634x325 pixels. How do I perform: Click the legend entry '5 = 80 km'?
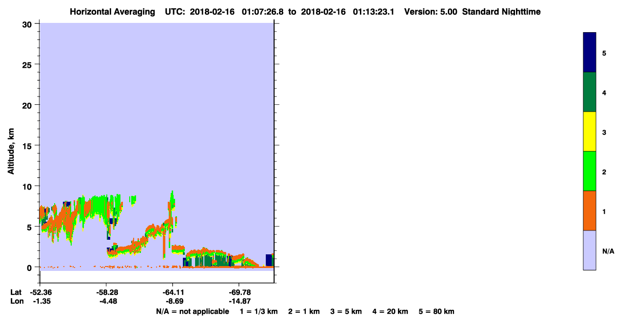coord(436,311)
